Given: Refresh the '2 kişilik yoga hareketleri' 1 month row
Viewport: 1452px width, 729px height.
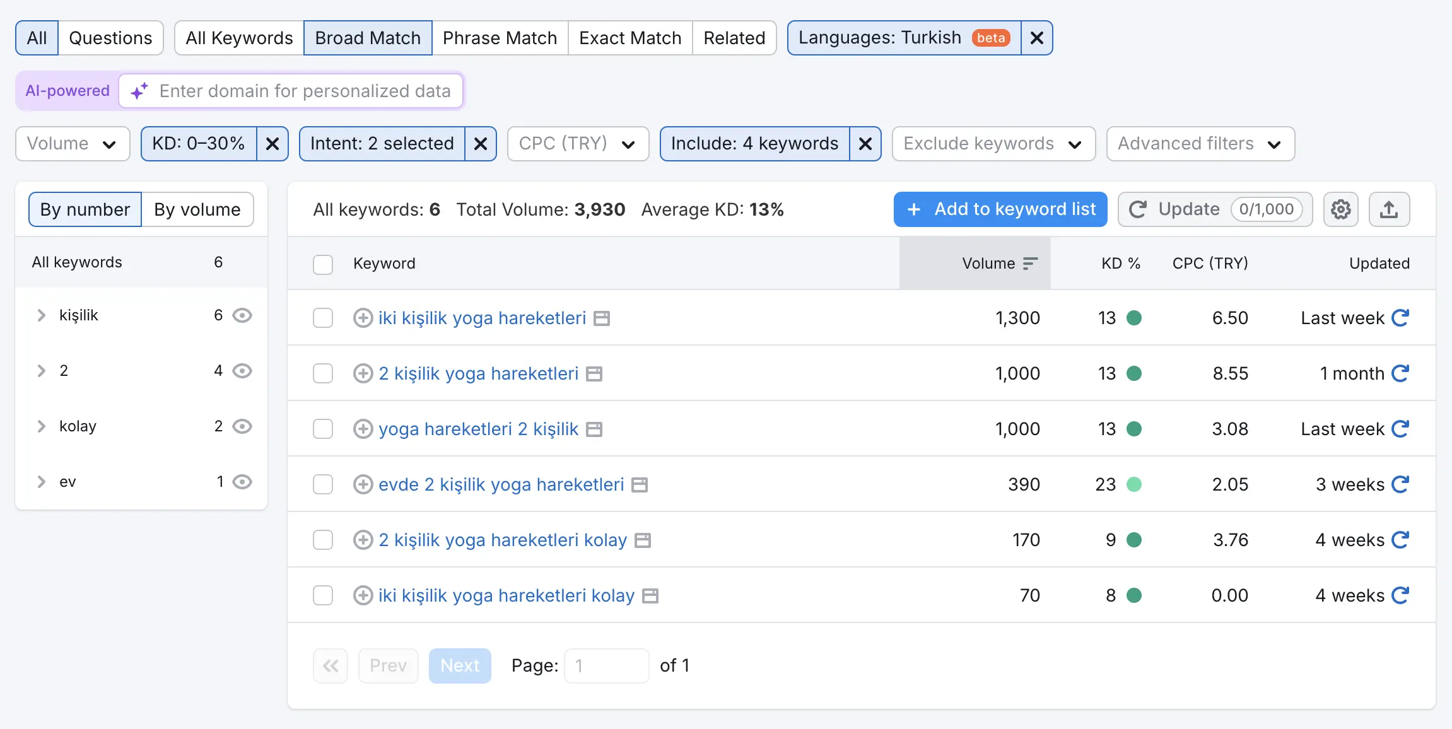Looking at the screenshot, I should 1400,373.
